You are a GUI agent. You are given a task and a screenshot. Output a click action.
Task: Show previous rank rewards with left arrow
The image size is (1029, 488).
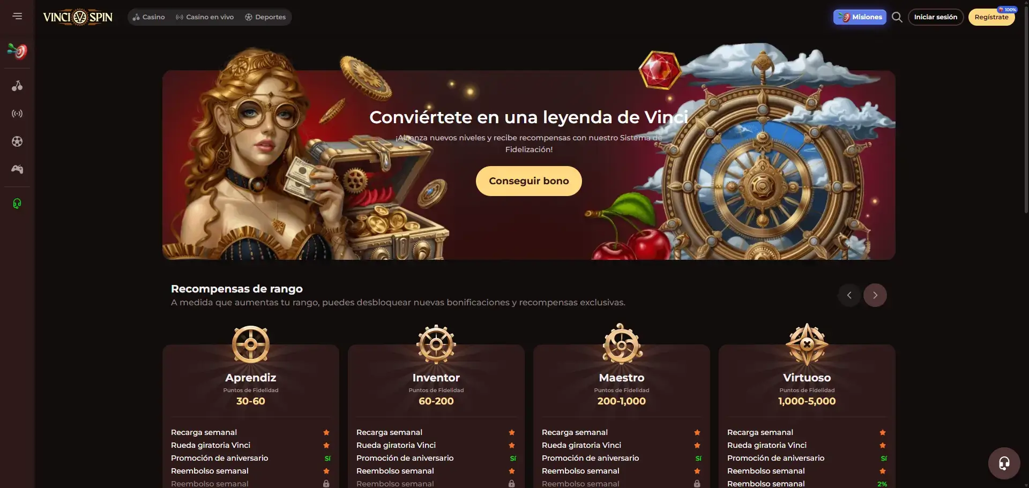(x=849, y=295)
